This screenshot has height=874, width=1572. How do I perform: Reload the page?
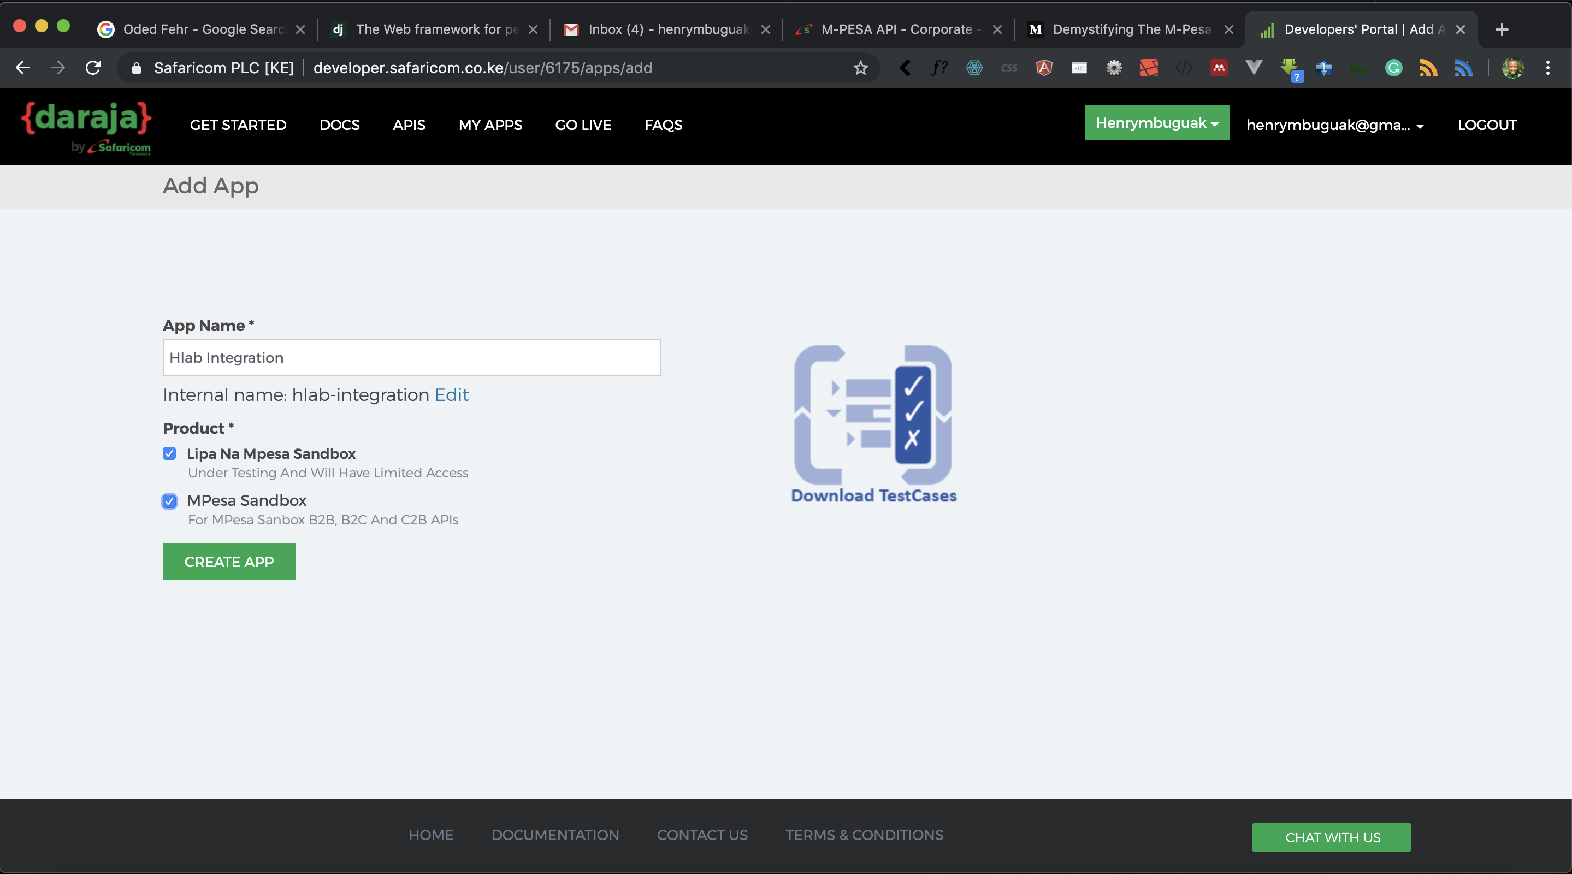pos(93,68)
